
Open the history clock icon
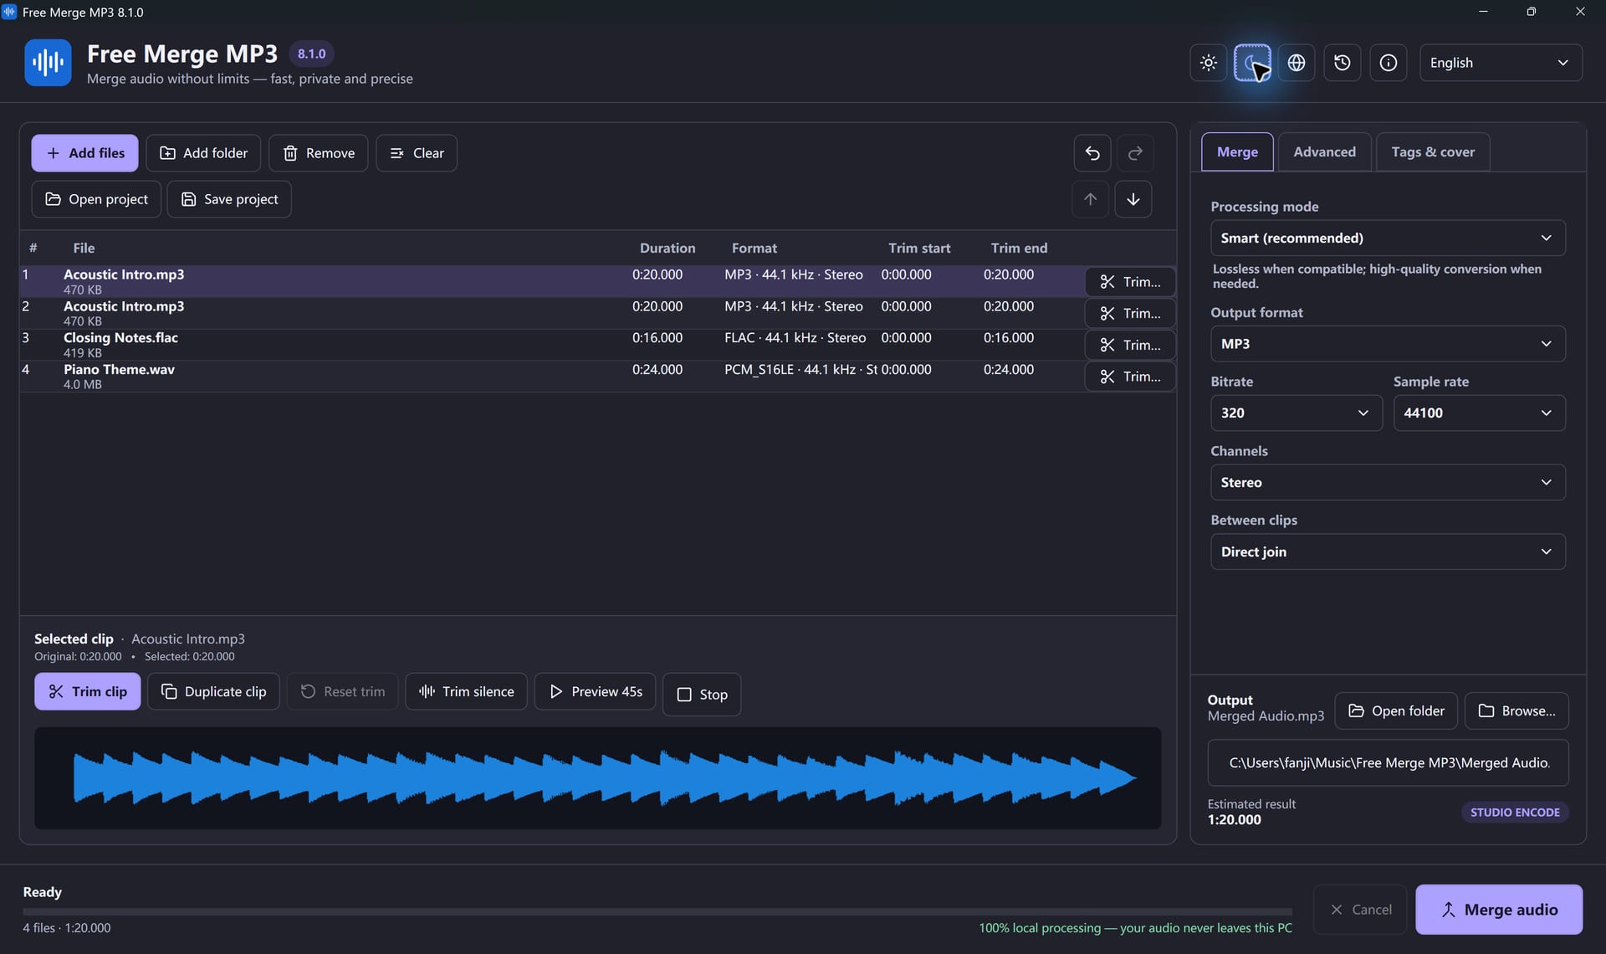tap(1343, 63)
